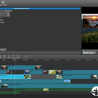98x98 pixels.
Task: Decrease timecode with the down stepper arrow
Action: tap(95, 53)
